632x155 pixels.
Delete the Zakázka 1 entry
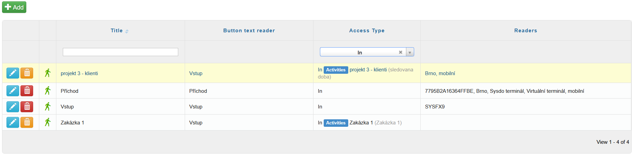[27, 122]
